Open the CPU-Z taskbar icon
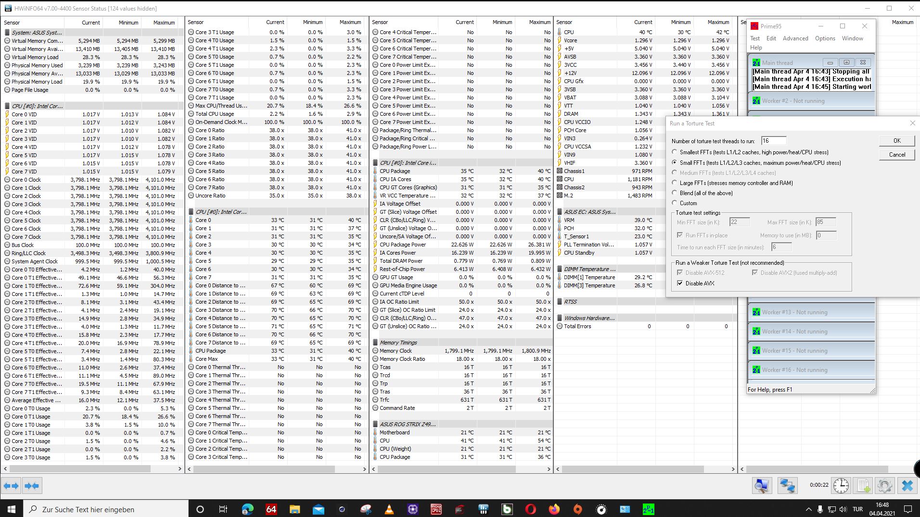Viewport: 920px width, 517px height. (x=413, y=509)
